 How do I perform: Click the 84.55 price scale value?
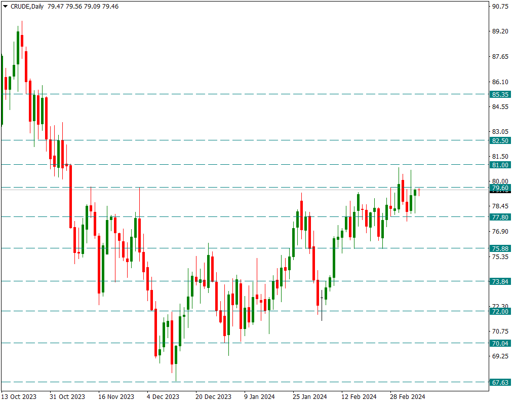pyautogui.click(x=500, y=106)
